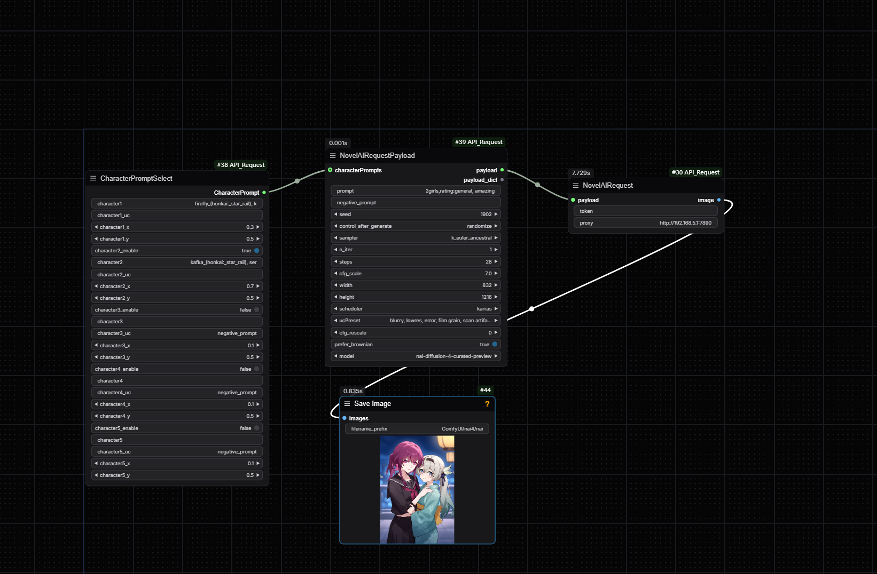Open the scheduler dropdown showing karras

click(x=416, y=309)
